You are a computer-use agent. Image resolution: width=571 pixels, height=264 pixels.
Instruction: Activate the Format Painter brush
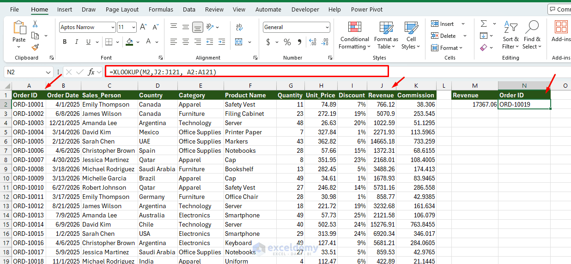pos(35,47)
